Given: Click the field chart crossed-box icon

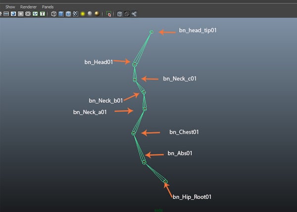Looking at the screenshot, I should point(28,14).
